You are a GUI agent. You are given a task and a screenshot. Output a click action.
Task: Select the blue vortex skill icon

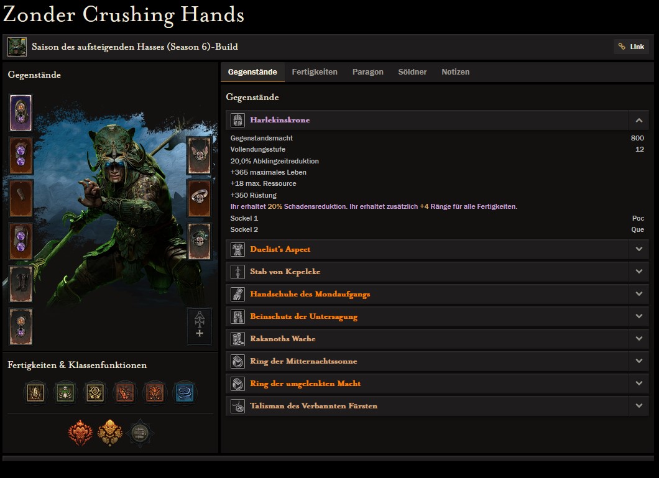click(x=185, y=393)
